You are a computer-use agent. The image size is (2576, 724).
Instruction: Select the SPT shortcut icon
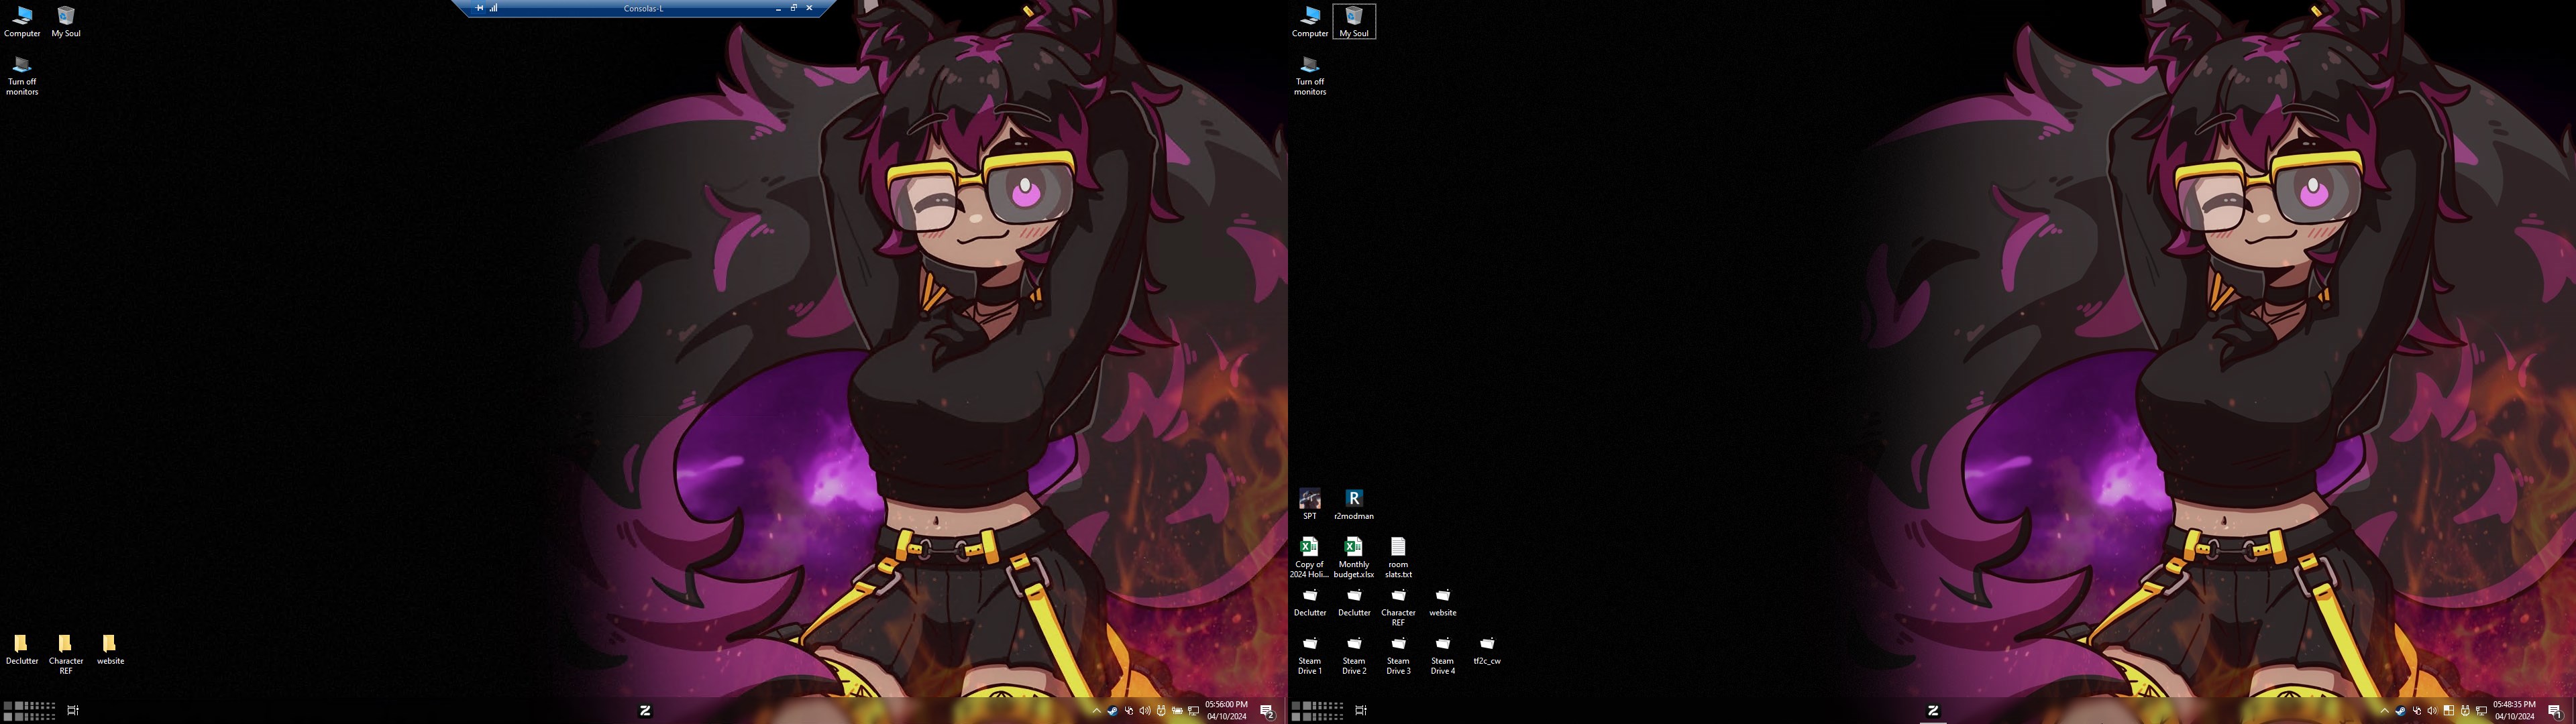pyautogui.click(x=1310, y=504)
